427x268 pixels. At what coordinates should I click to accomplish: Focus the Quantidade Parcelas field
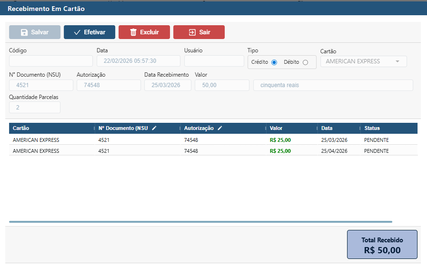click(x=35, y=108)
